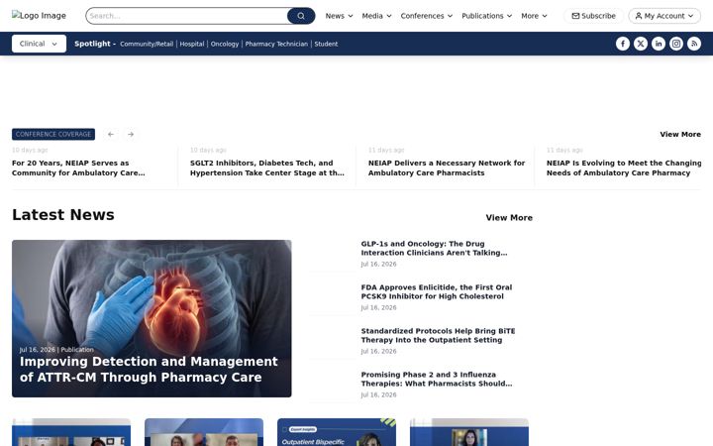The height and width of the screenshot is (446, 713).
Task: Expand the News menu
Action: click(340, 16)
